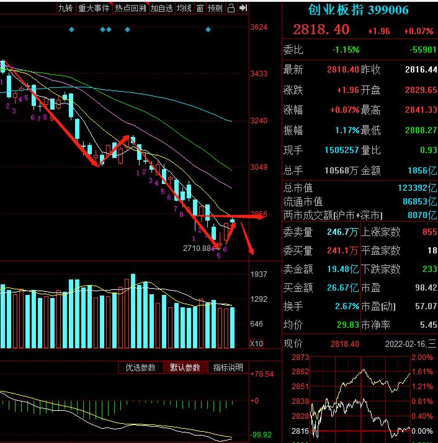This screenshot has width=438, height=443.
Task: Open the 指标说明 indicator description tab
Action: click(x=228, y=367)
